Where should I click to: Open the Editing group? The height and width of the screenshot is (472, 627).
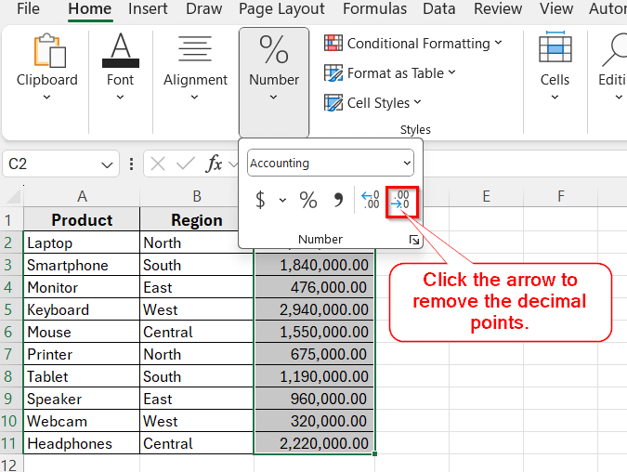pos(612,67)
